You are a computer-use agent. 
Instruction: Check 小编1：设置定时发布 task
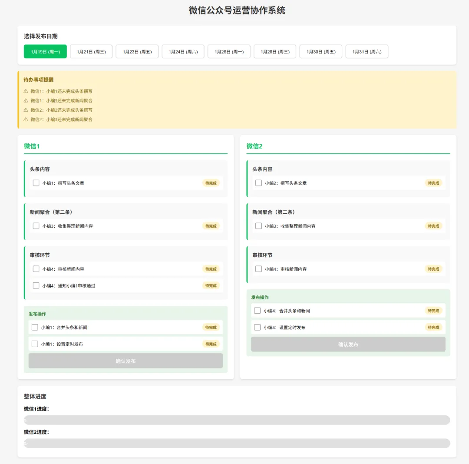click(35, 344)
